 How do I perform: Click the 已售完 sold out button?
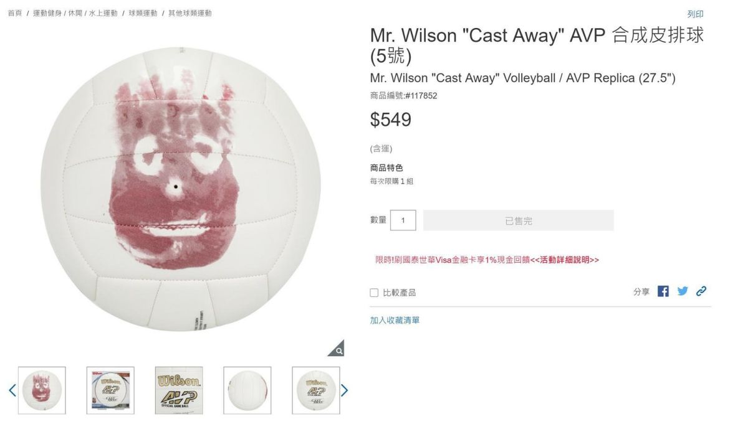point(518,220)
